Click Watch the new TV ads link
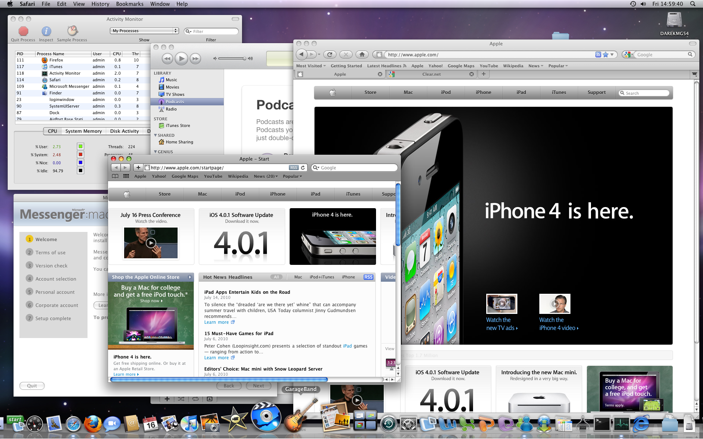The image size is (703, 439). (502, 324)
